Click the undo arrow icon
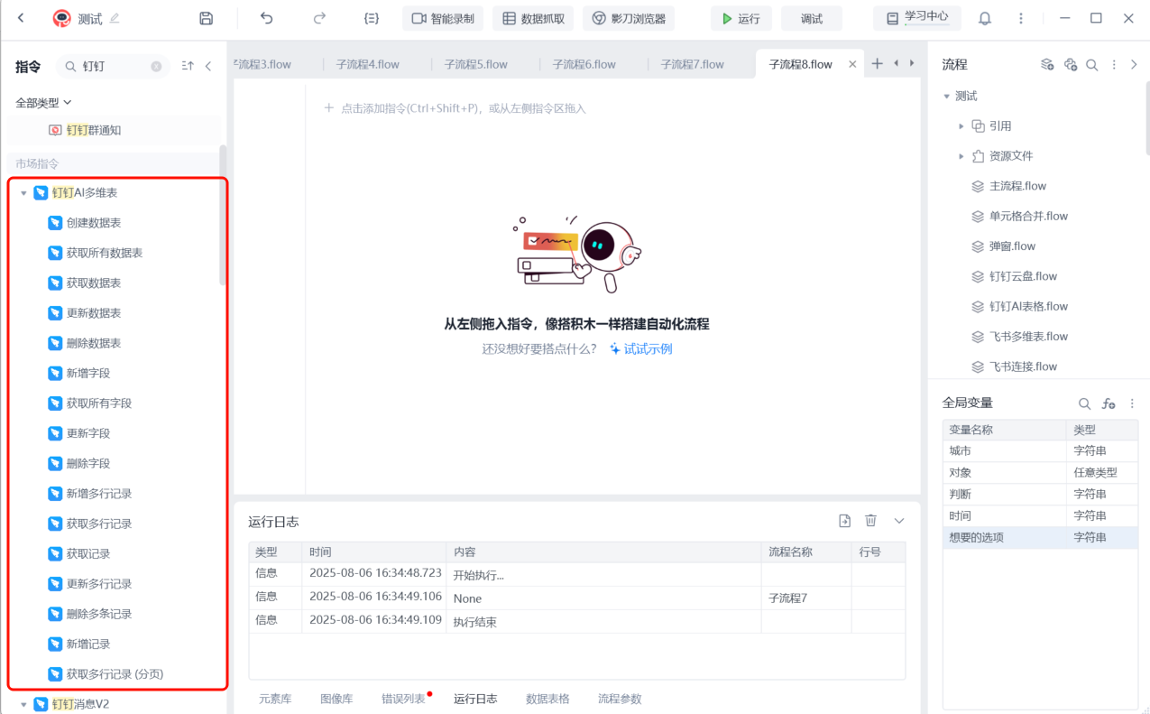1150x714 pixels. (x=266, y=18)
